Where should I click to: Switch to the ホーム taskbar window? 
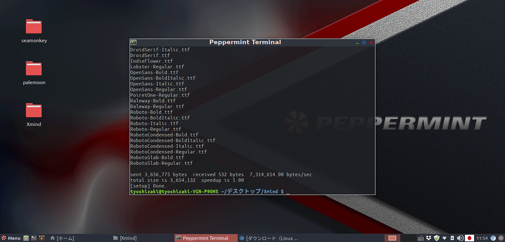point(62,238)
